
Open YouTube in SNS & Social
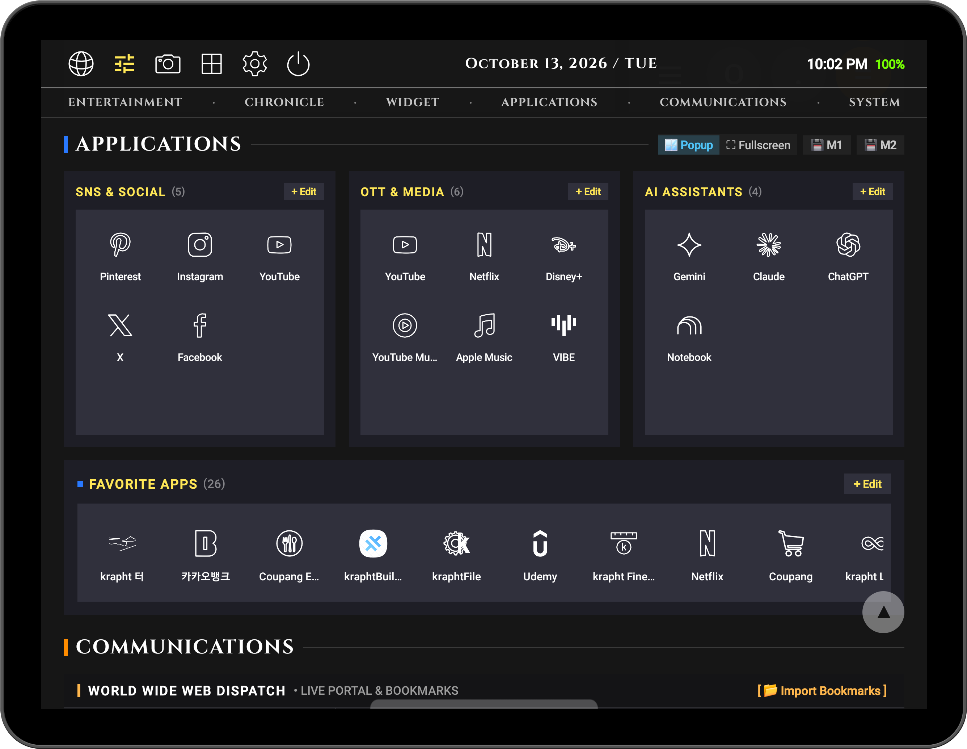click(x=279, y=257)
